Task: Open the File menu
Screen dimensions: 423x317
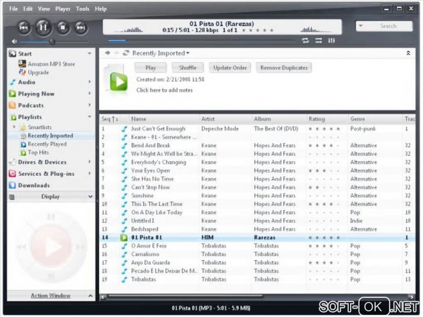Action: 13,9
